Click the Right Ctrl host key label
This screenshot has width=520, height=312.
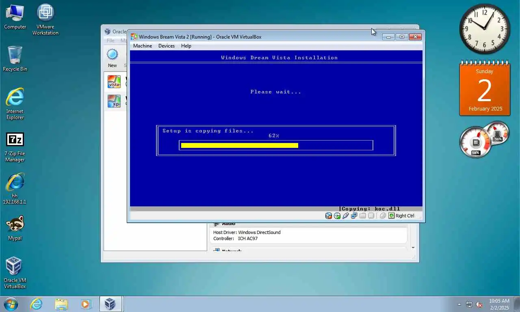coord(405,216)
